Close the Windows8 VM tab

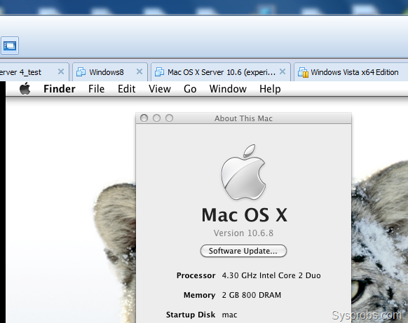(x=140, y=71)
